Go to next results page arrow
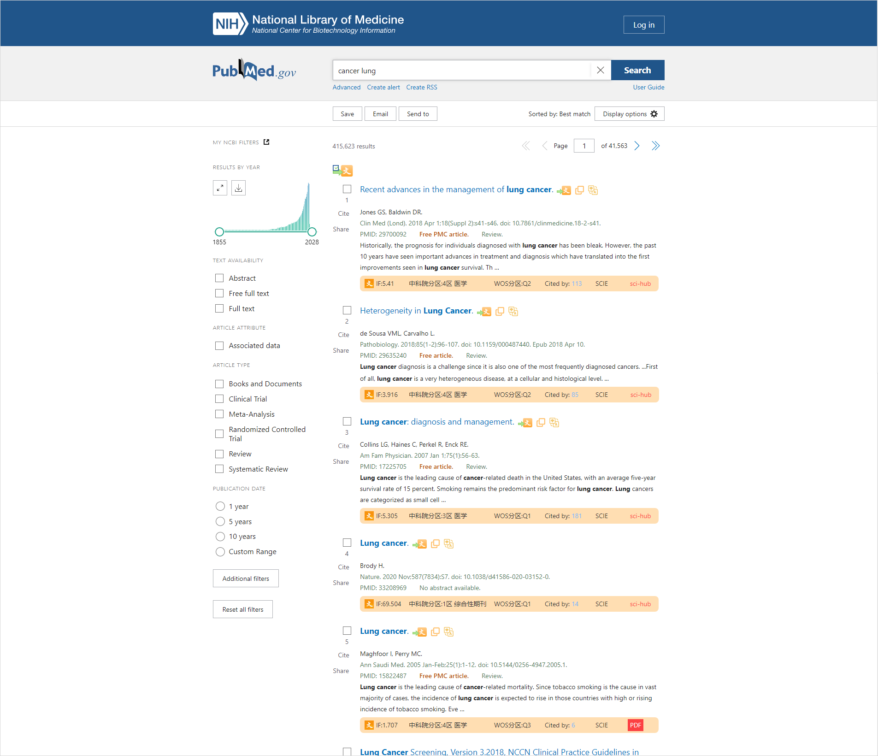The height and width of the screenshot is (756, 878). coord(637,146)
